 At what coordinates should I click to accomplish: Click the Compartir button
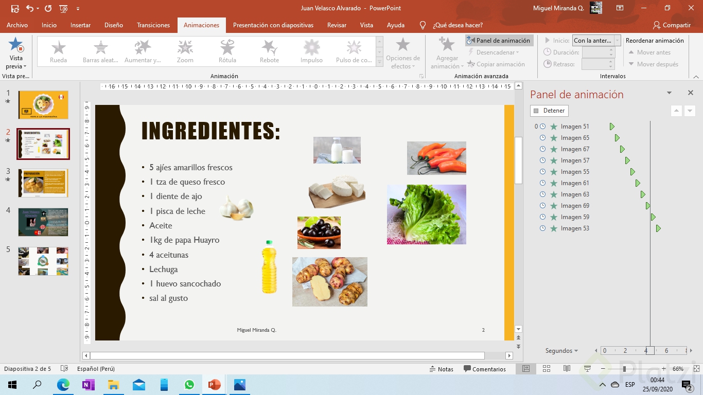pyautogui.click(x=672, y=25)
